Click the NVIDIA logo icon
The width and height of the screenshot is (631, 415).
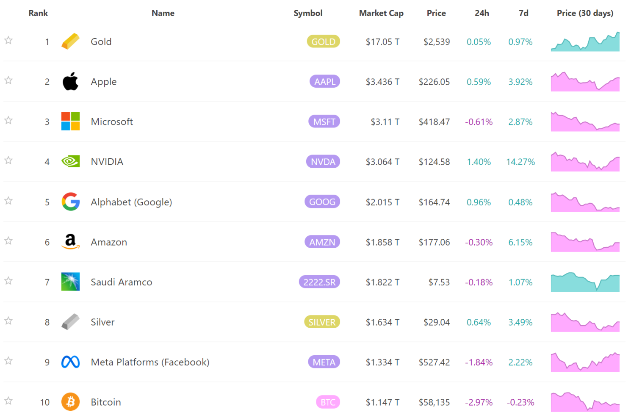[x=70, y=161]
